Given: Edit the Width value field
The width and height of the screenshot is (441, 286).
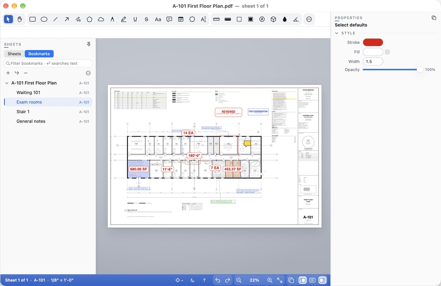Looking at the screenshot, I should pyautogui.click(x=373, y=61).
